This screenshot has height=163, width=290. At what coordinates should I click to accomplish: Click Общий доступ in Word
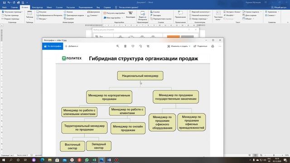click(x=279, y=7)
